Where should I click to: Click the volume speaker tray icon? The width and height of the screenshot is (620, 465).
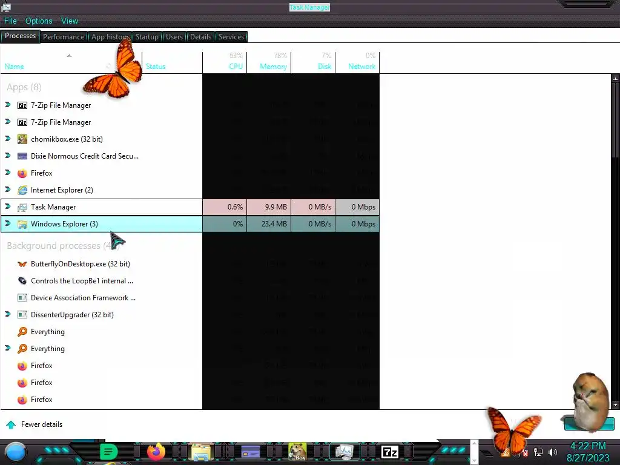coord(553,452)
